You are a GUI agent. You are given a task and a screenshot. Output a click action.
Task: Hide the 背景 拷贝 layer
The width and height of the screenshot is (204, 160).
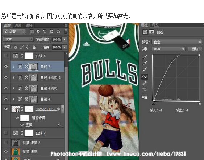[6, 152]
